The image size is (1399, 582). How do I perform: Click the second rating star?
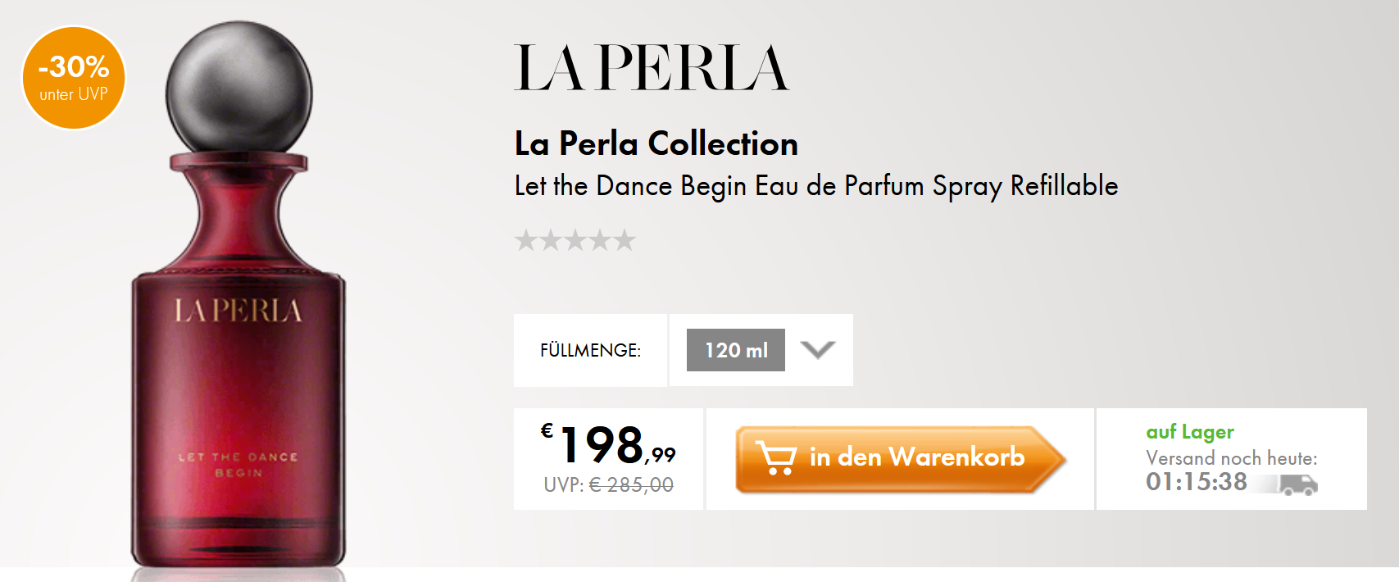click(551, 240)
